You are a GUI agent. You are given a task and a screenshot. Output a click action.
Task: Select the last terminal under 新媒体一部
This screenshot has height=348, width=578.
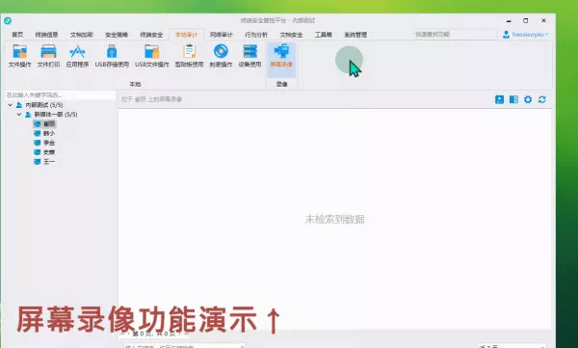coord(44,162)
